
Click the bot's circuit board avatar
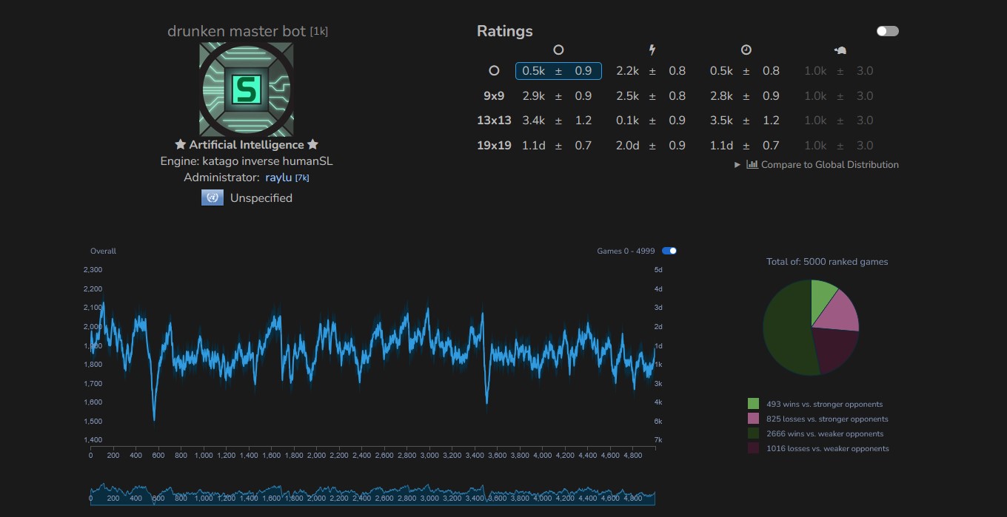[247, 89]
